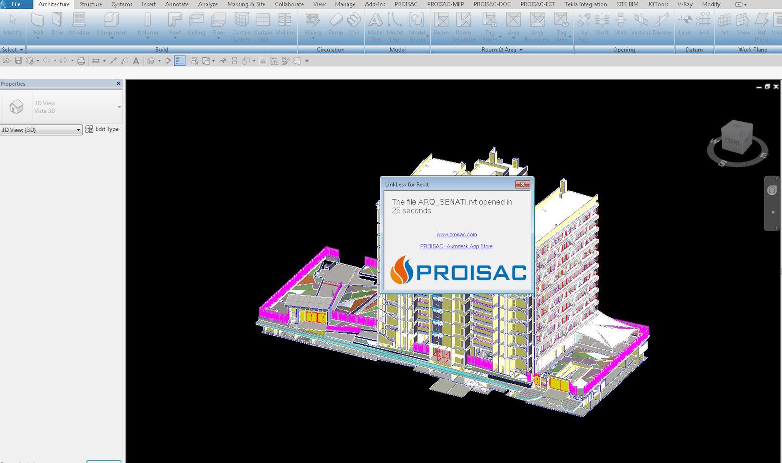This screenshot has height=463, width=782.
Task: Close the LinkLess for Revit dialog
Action: click(522, 184)
